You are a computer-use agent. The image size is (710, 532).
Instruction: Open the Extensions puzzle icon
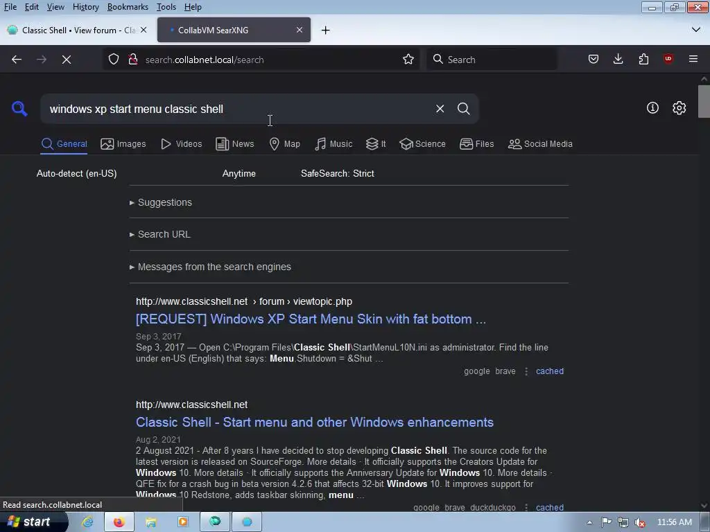pyautogui.click(x=643, y=60)
